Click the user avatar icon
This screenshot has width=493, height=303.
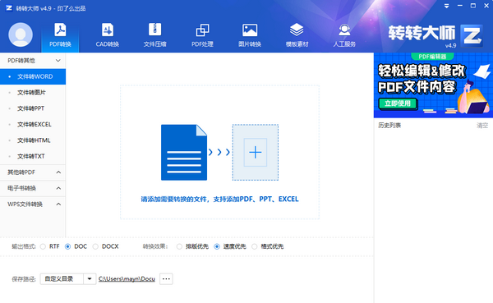[x=21, y=34]
